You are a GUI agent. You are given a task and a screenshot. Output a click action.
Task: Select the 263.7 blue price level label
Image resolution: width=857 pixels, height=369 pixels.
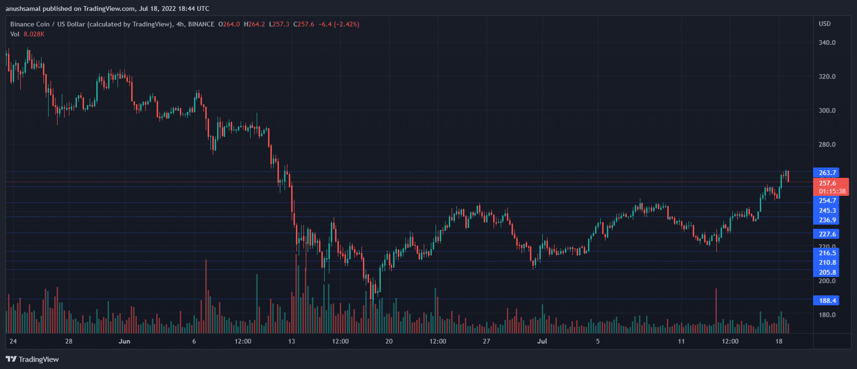[x=827, y=173]
